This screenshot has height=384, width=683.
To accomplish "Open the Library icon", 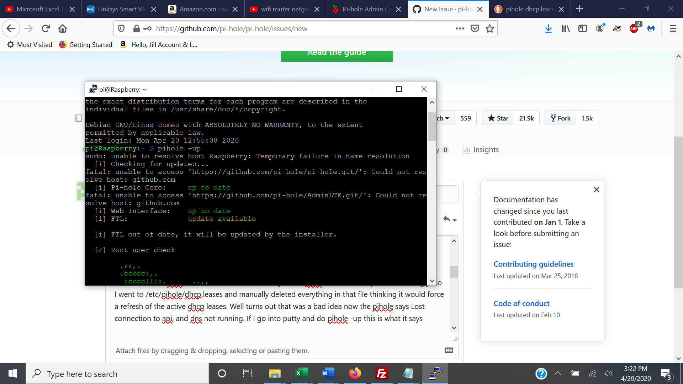I will point(565,28).
